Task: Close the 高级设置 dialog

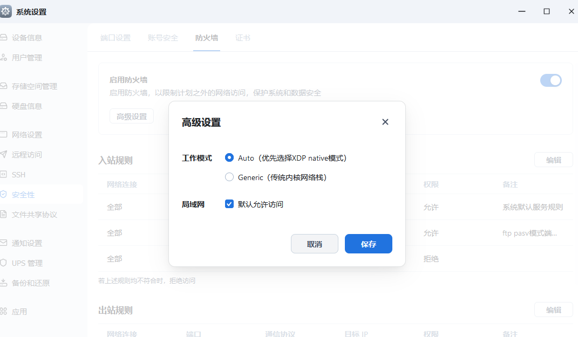Action: pos(385,122)
